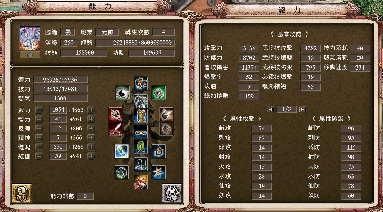Click the red fox mount slot
The height and width of the screenshot is (212, 383).
tap(141, 182)
